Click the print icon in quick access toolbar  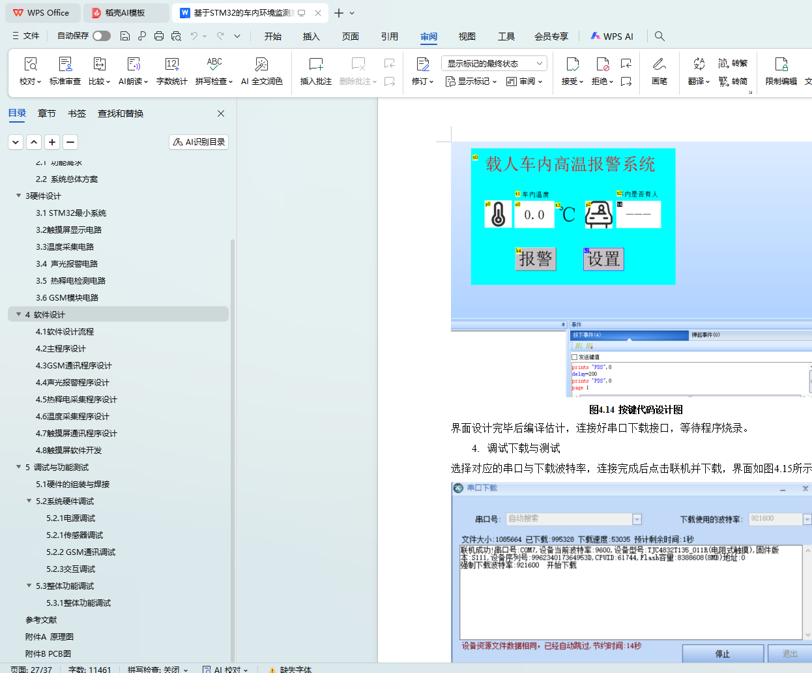click(159, 37)
